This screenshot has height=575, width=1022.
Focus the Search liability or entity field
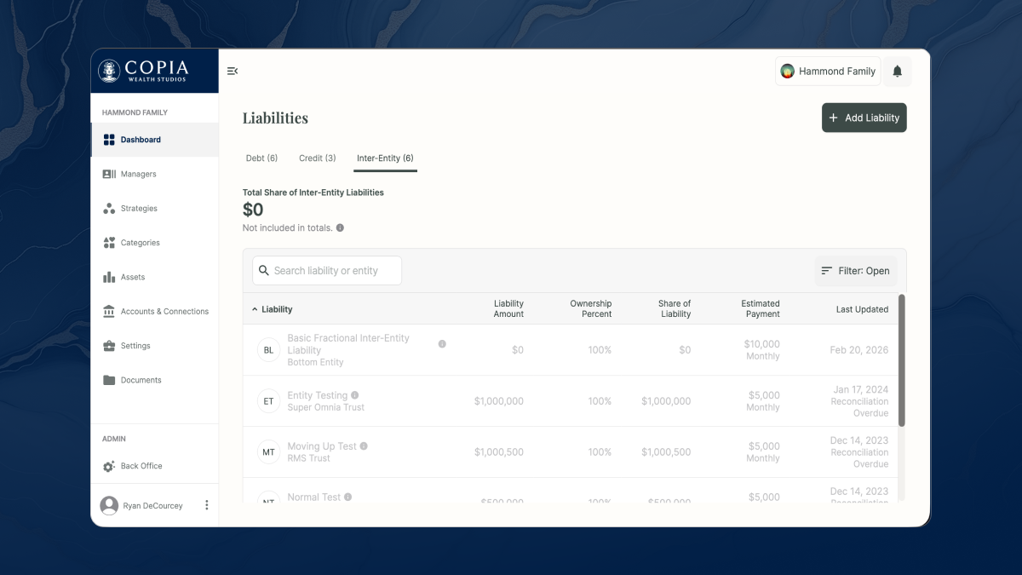coord(334,271)
